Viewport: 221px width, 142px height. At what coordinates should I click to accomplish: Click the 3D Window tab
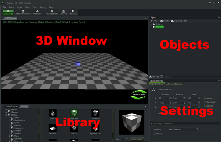pos(11,18)
